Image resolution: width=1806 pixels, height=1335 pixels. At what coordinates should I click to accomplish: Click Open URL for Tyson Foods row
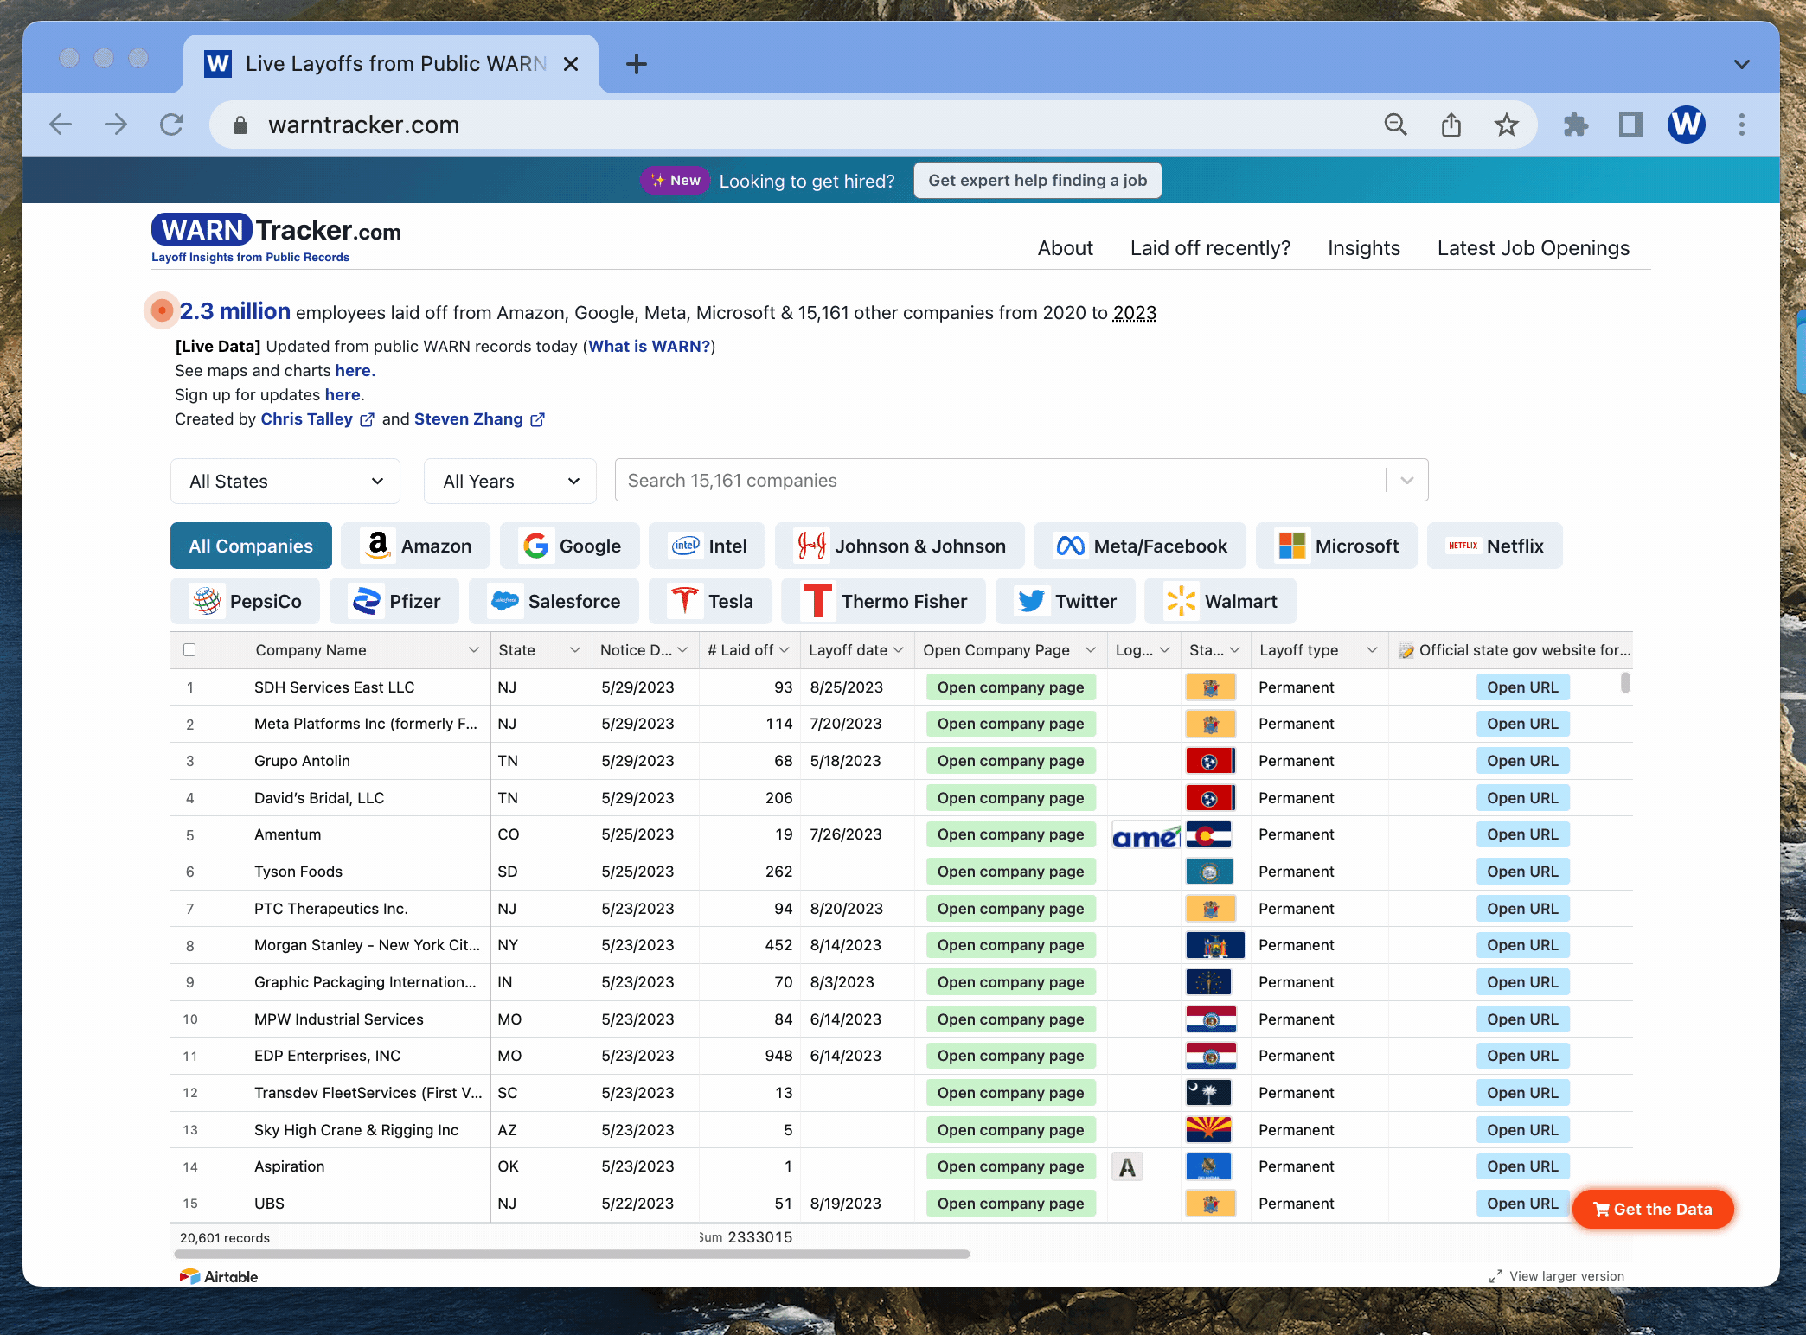coord(1522,872)
